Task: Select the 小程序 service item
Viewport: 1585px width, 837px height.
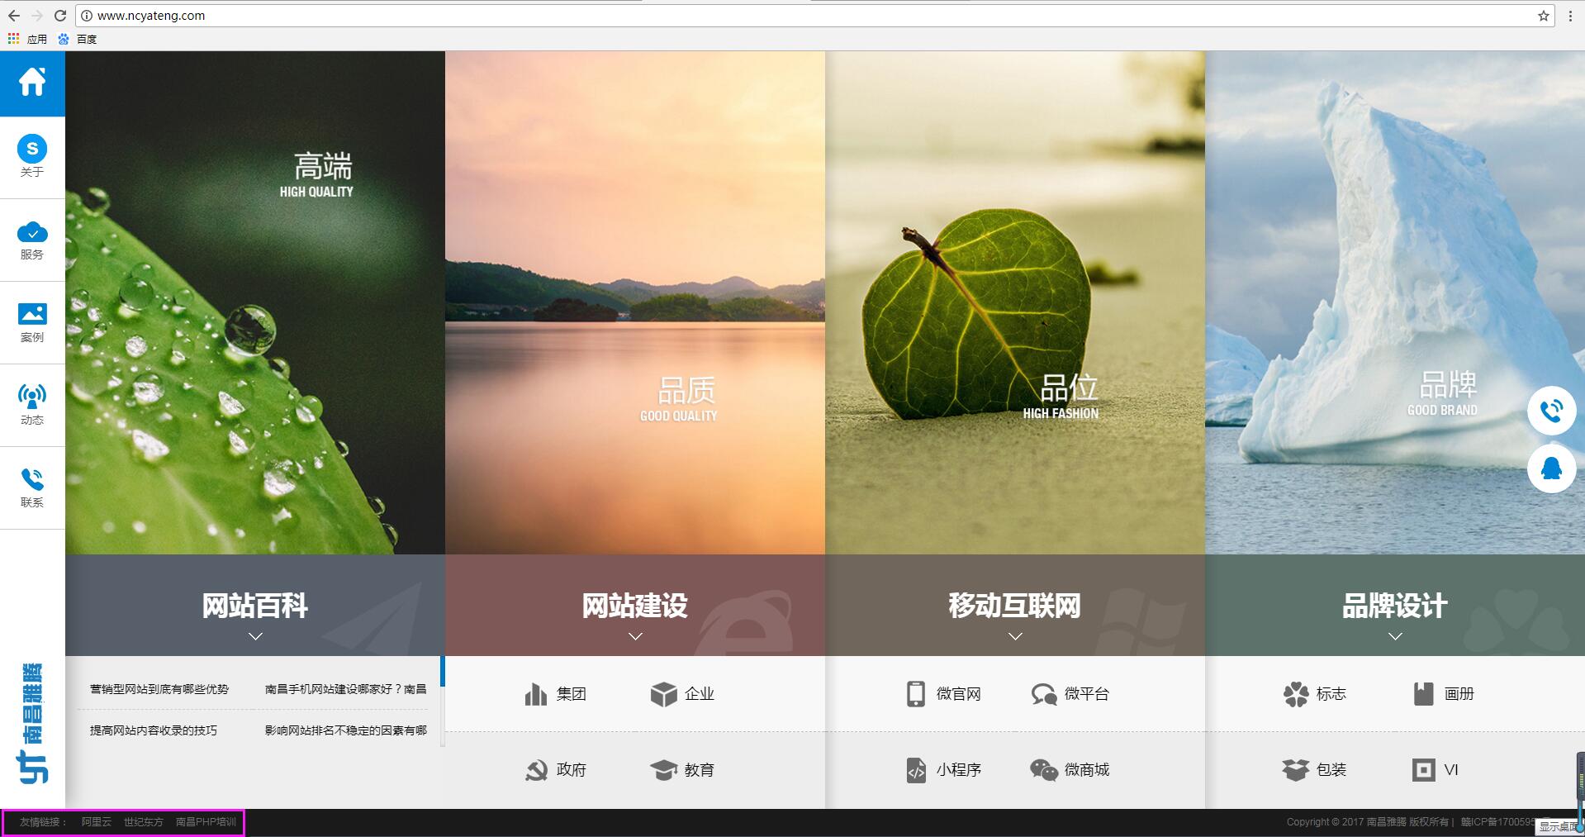Action: click(943, 770)
